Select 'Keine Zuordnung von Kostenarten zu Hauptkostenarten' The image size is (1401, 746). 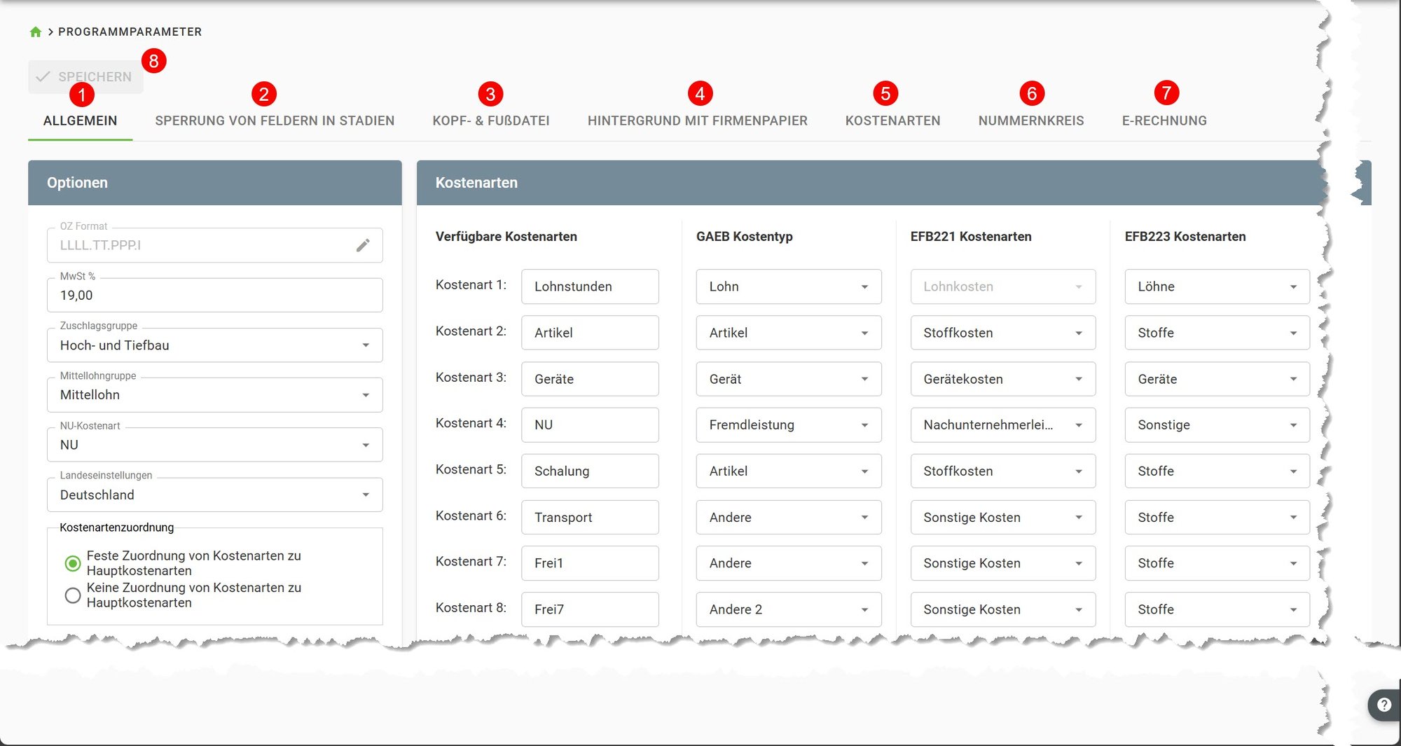(73, 595)
